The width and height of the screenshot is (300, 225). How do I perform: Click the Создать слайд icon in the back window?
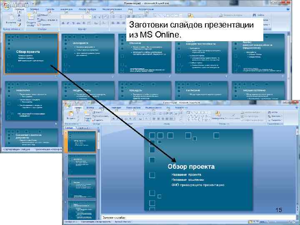[x=30, y=17]
